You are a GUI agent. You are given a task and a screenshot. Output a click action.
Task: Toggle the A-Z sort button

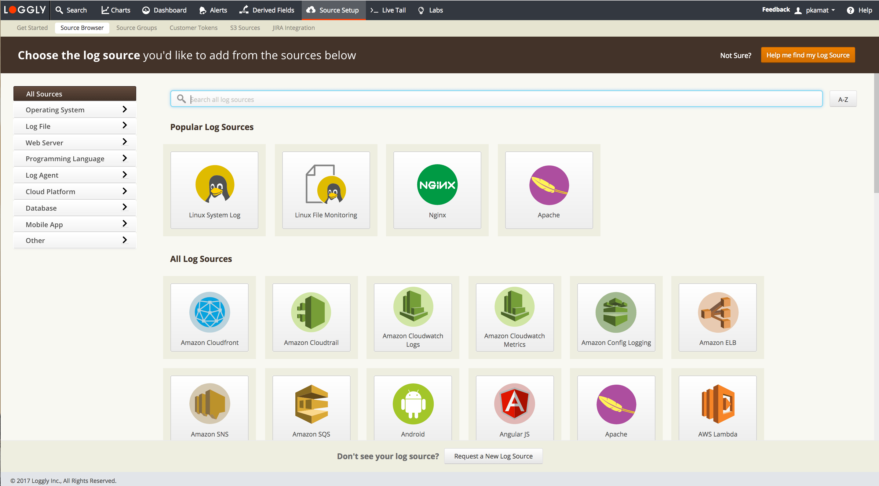point(842,99)
